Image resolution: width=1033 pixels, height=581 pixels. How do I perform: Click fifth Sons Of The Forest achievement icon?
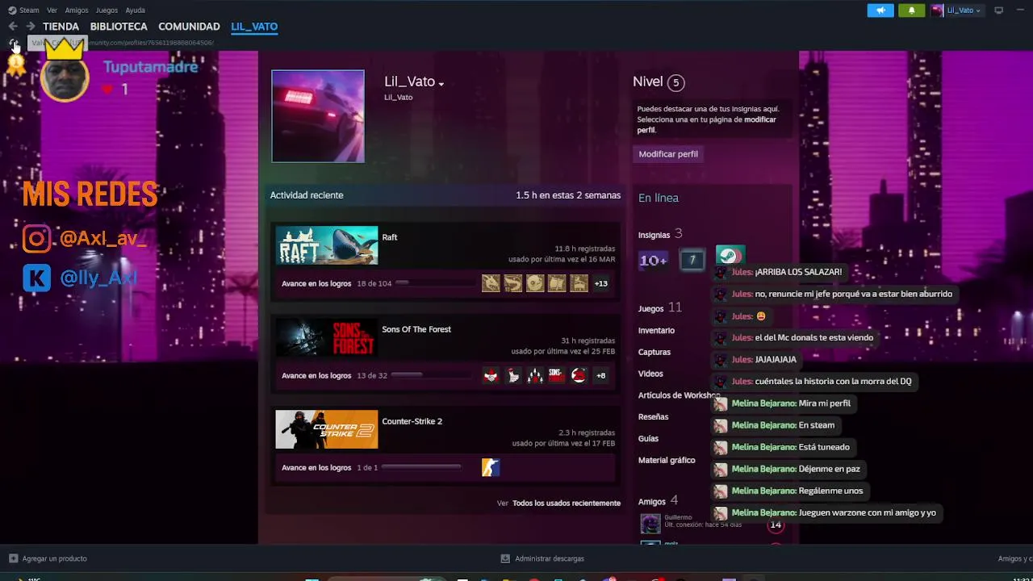pyautogui.click(x=579, y=375)
